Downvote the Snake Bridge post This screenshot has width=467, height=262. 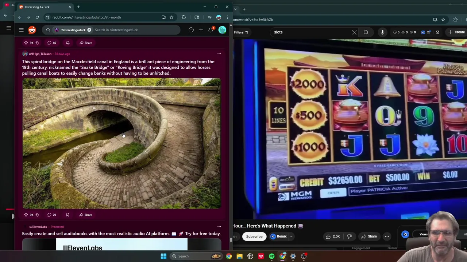[37, 215]
